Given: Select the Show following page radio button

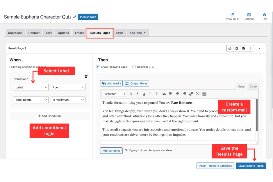Looking at the screenshot, I should click(x=98, y=67).
